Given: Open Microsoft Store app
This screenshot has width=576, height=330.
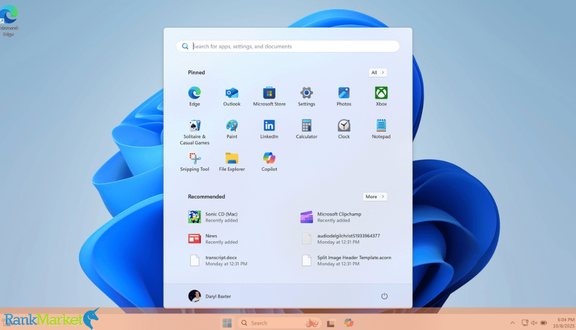Looking at the screenshot, I should pyautogui.click(x=269, y=97).
